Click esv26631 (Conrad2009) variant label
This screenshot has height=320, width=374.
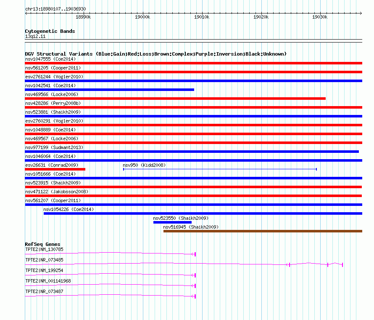[x=52, y=165]
